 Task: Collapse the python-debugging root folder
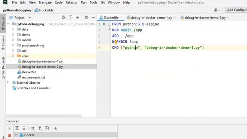point(8,24)
